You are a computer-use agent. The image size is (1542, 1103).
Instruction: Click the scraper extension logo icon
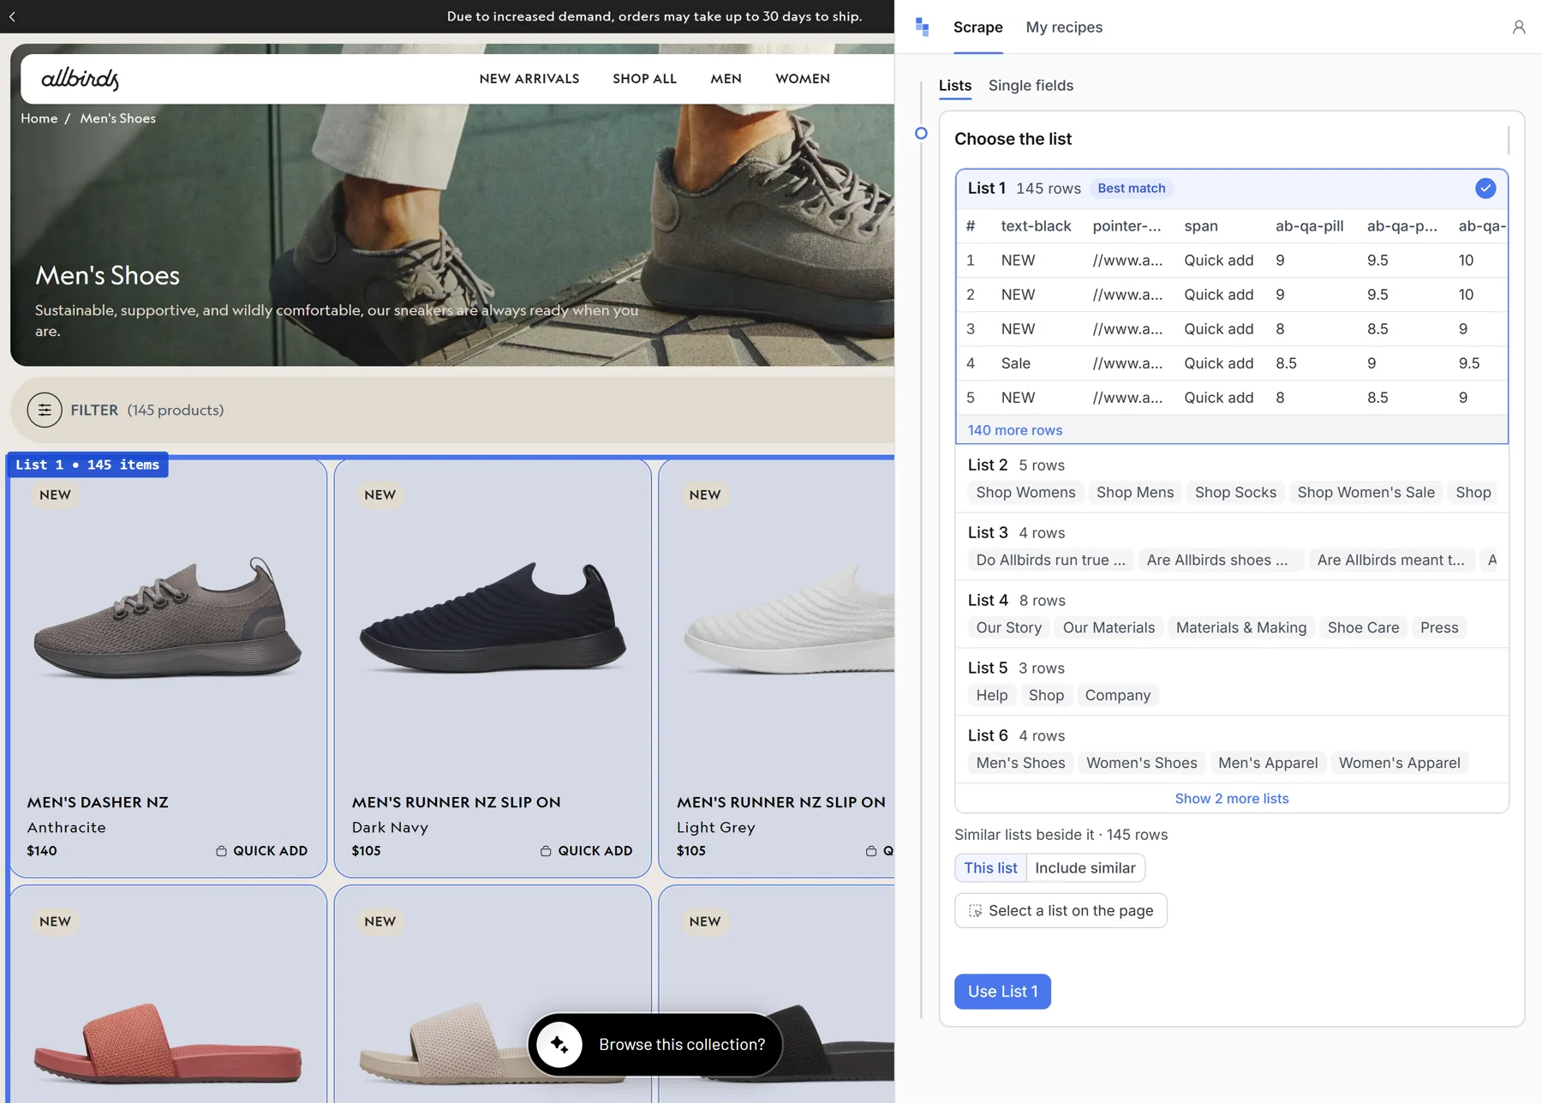922,27
